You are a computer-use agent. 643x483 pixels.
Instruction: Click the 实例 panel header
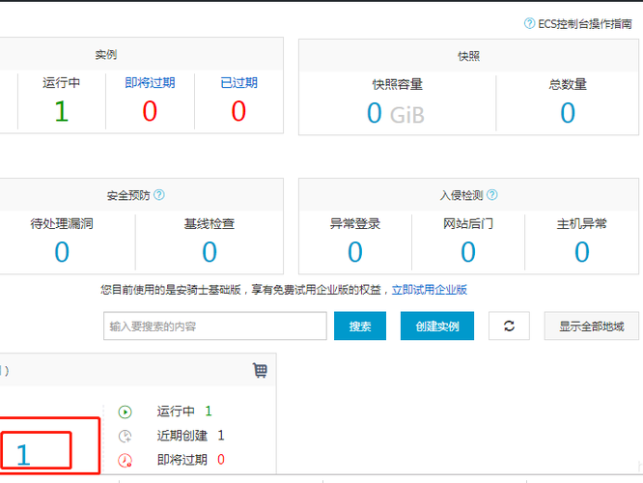click(142, 54)
